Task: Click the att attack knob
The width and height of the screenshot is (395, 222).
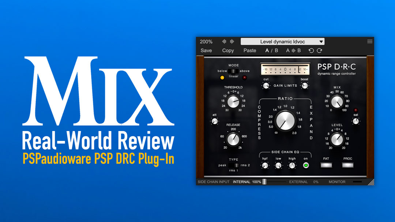Action: pyautogui.click(x=215, y=121)
